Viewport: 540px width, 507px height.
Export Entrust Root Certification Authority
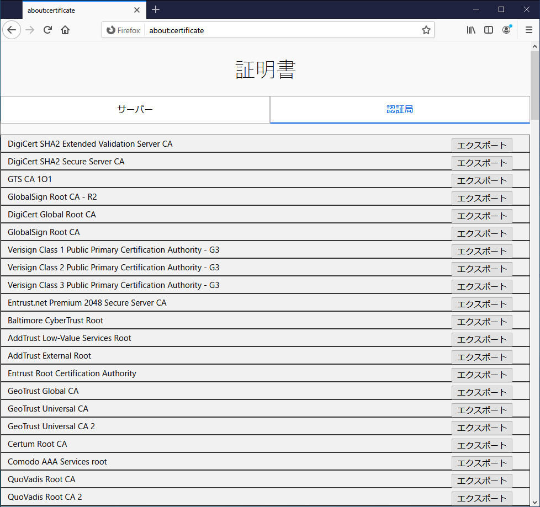point(482,375)
